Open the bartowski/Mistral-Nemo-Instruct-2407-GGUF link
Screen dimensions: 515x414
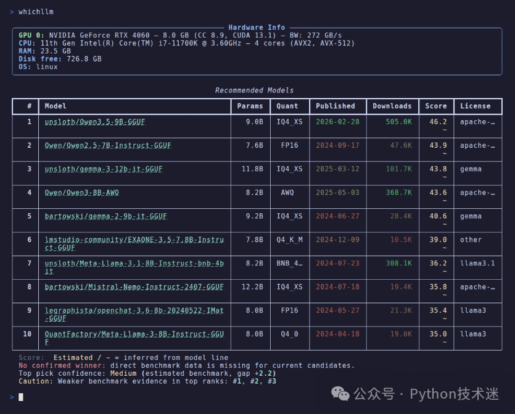point(134,287)
